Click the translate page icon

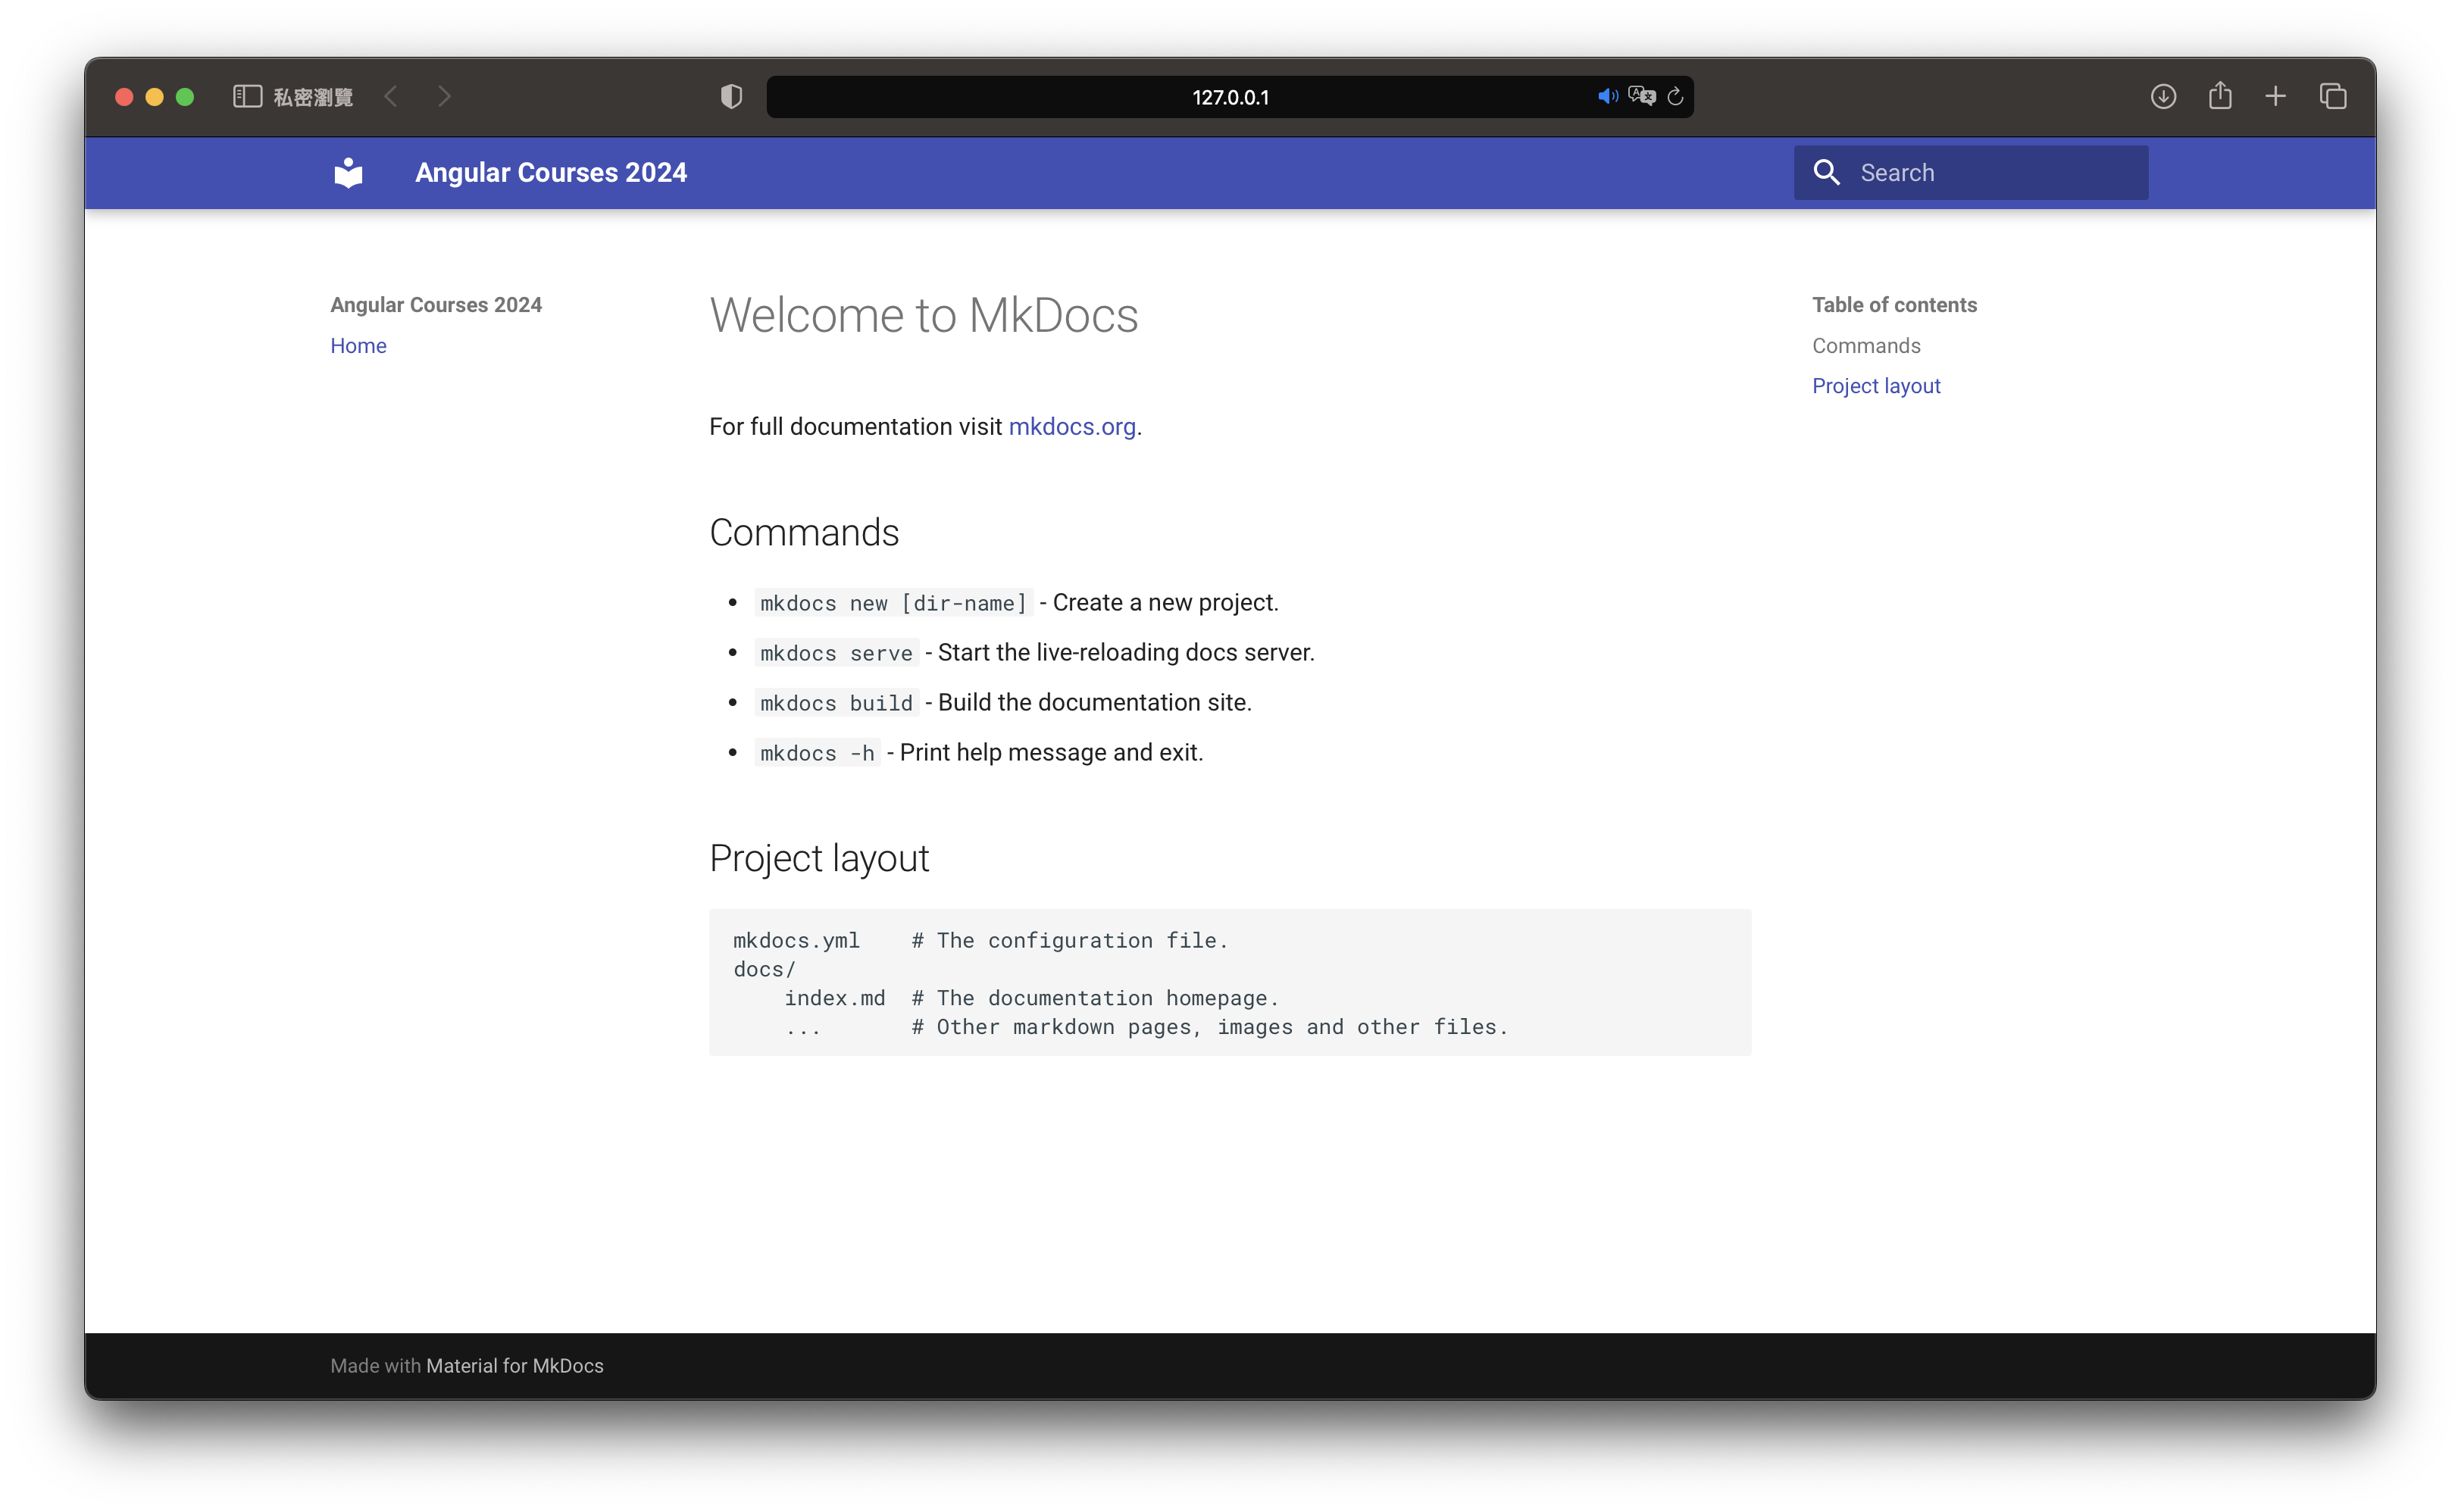(x=1641, y=97)
